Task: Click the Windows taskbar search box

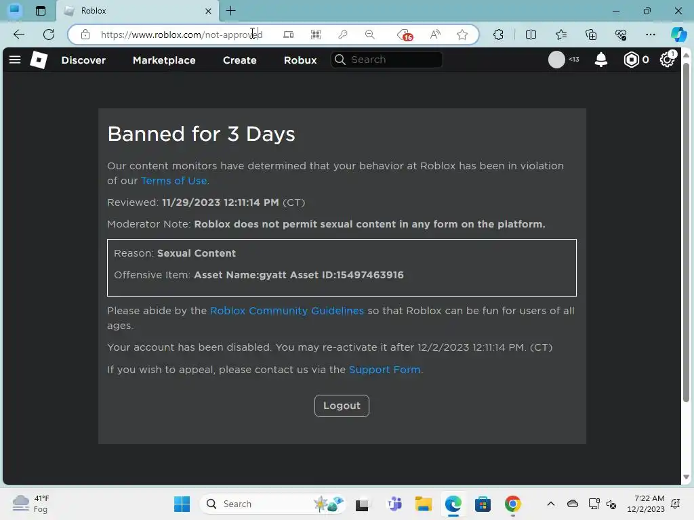Action: click(x=272, y=504)
